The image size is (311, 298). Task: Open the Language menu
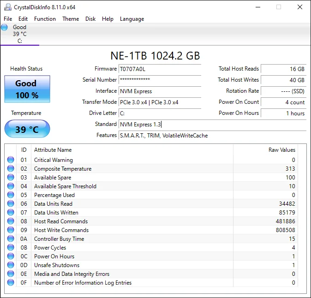132,19
